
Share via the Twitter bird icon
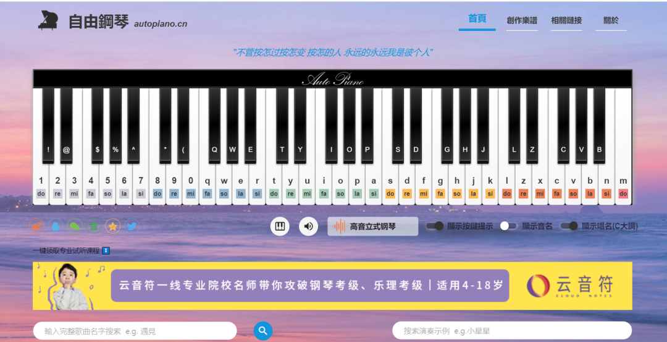(132, 226)
